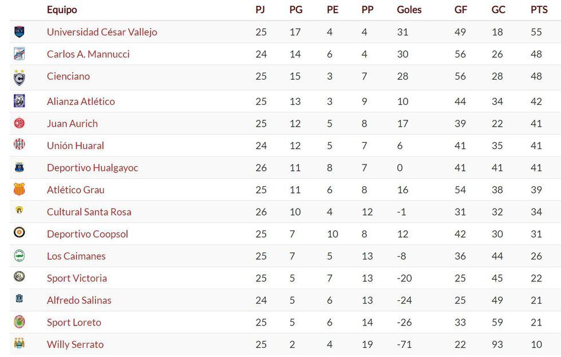Click the Goles column header
This screenshot has width=561, height=357.
(409, 10)
